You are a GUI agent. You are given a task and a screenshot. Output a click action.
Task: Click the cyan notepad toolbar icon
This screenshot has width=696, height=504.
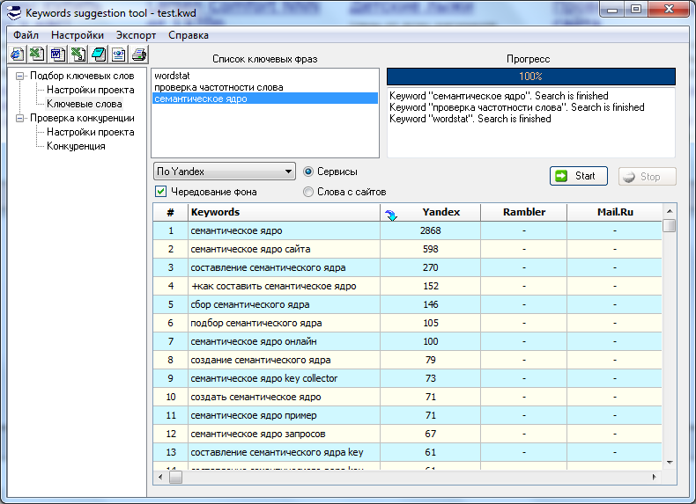pos(98,54)
